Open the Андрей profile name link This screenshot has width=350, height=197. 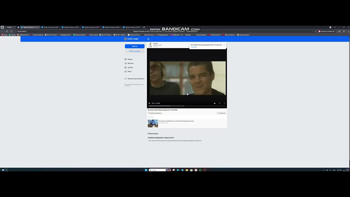pos(155,43)
